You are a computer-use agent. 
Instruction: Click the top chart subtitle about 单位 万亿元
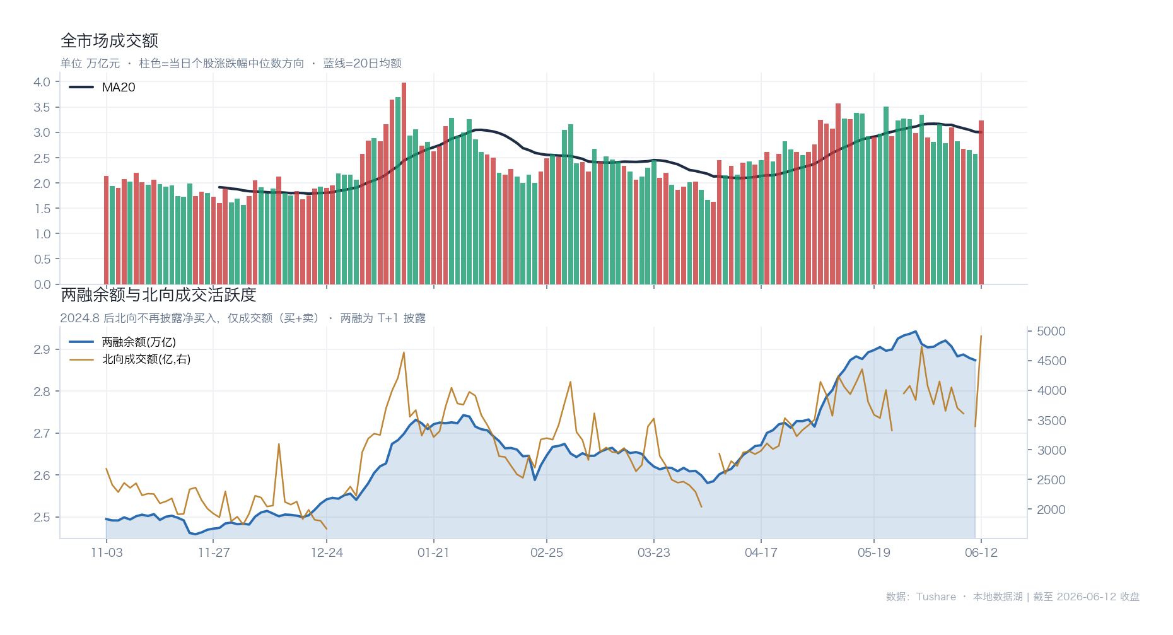click(x=231, y=63)
